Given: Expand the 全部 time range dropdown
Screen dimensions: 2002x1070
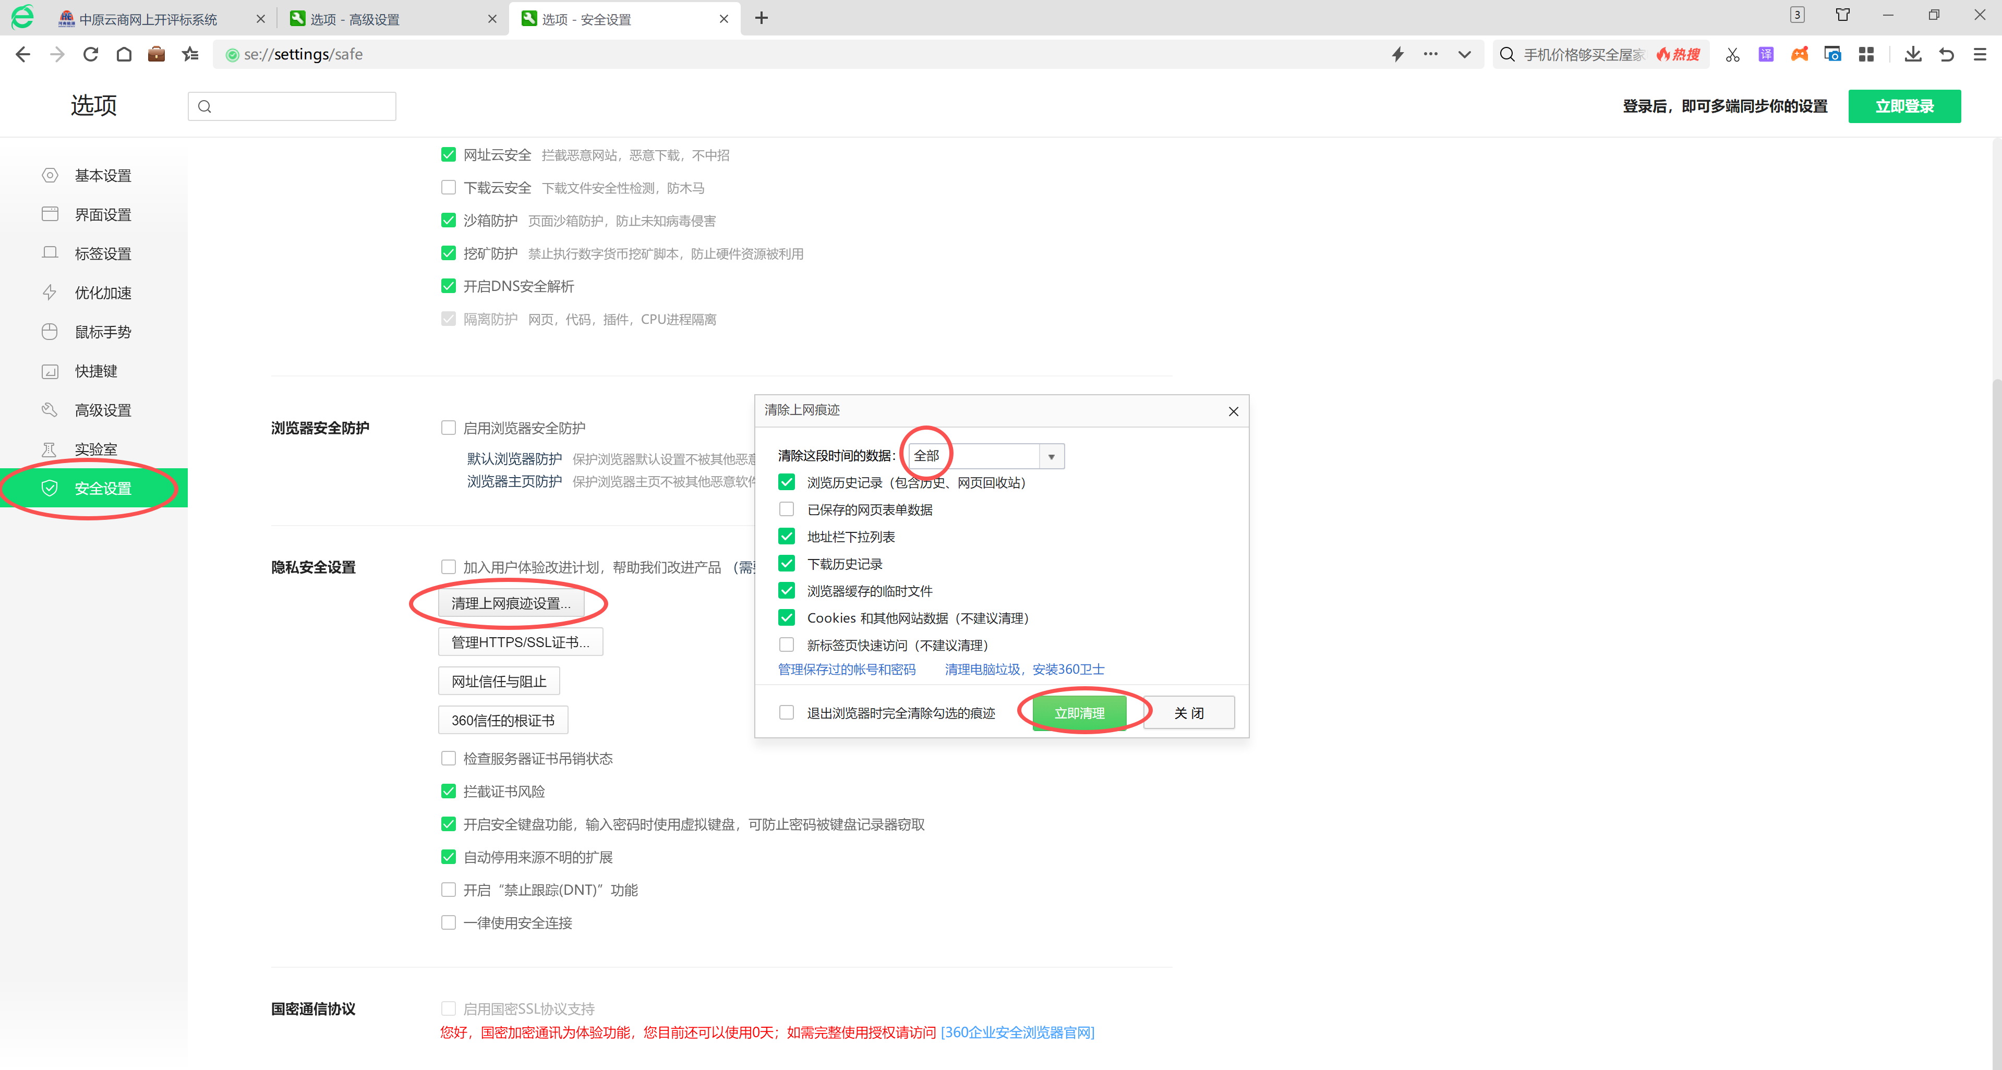Looking at the screenshot, I should (x=986, y=455).
